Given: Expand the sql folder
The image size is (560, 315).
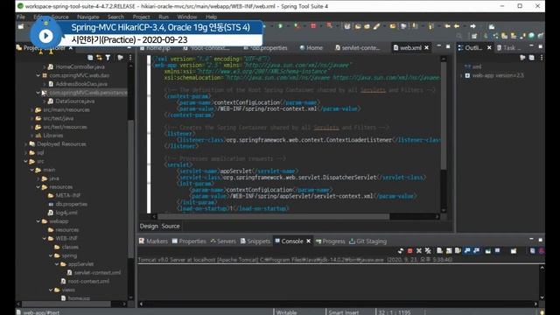Looking at the screenshot, I should tap(26, 152).
